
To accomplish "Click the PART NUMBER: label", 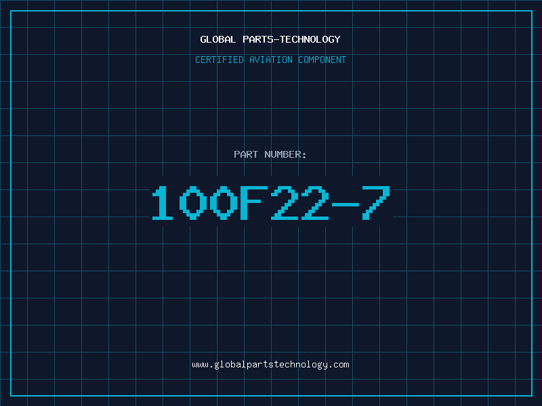I will 270,154.
